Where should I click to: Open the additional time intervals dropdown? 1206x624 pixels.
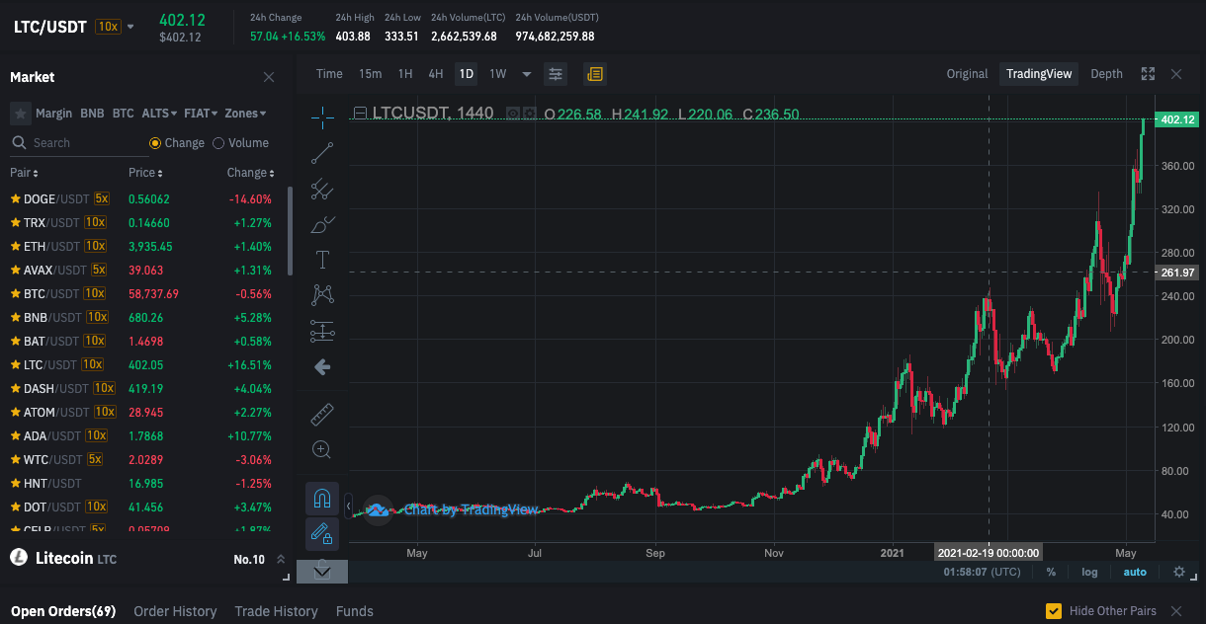[x=527, y=74]
